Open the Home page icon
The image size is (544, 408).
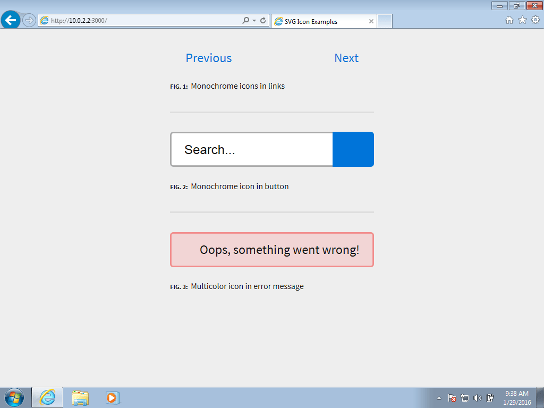[x=509, y=20]
